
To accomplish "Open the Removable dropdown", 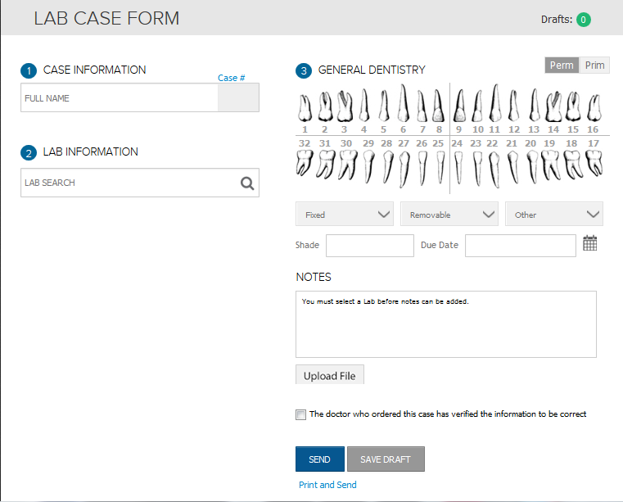I will tap(449, 215).
